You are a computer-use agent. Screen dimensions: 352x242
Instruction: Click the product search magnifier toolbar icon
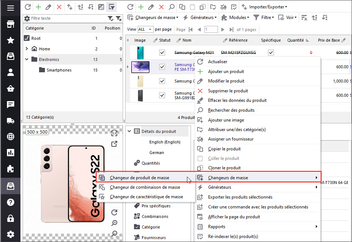[172, 7]
